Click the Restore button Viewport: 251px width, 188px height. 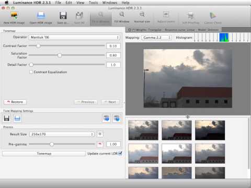coord(15,102)
